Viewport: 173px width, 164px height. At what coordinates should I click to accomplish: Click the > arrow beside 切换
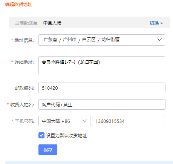tap(162, 23)
